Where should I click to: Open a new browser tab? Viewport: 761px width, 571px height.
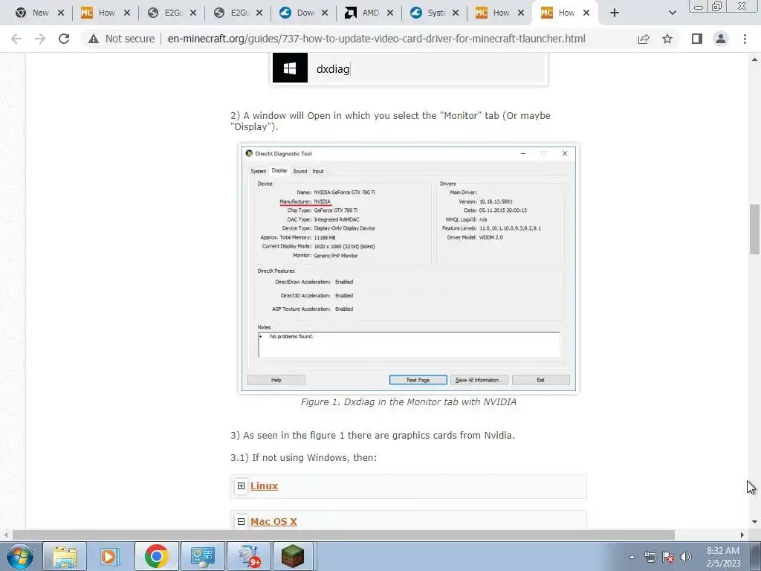615,13
